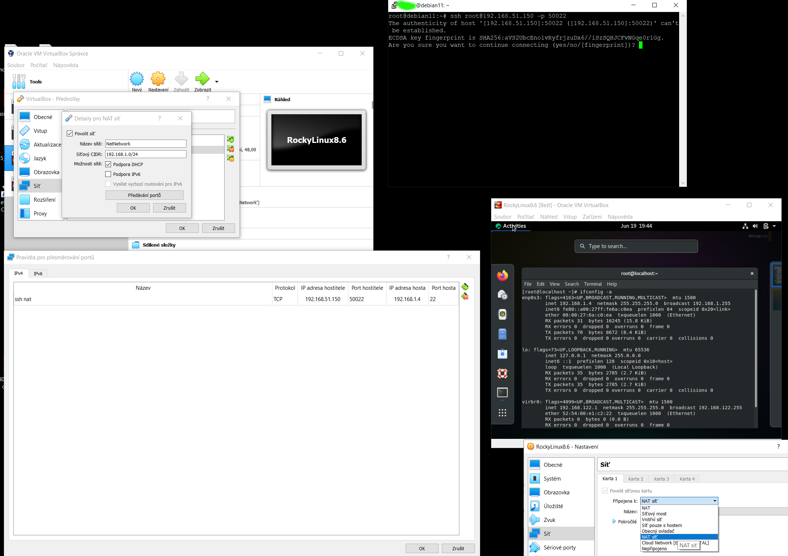Click edit NAT network icon in preferences
The width and height of the screenshot is (788, 556).
(230, 158)
